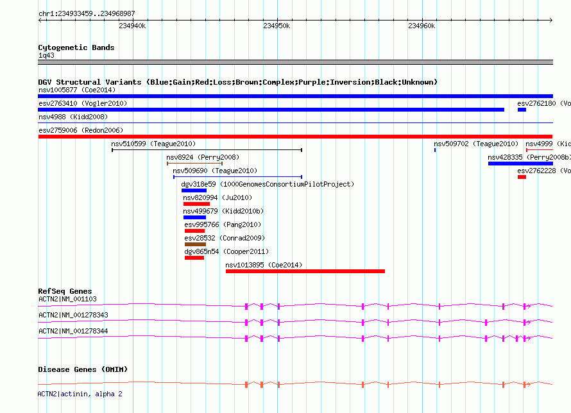The width and height of the screenshot is (571, 413).
Task: Click the nsv1005877 (Coe2014) variant label
Action: click(77, 90)
